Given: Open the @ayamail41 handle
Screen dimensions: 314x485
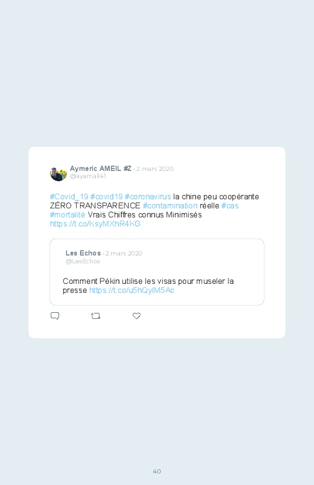Looking at the screenshot, I should 88,176.
